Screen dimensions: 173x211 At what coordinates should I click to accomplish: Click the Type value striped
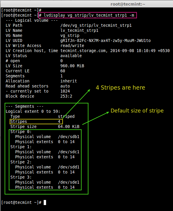(66, 116)
